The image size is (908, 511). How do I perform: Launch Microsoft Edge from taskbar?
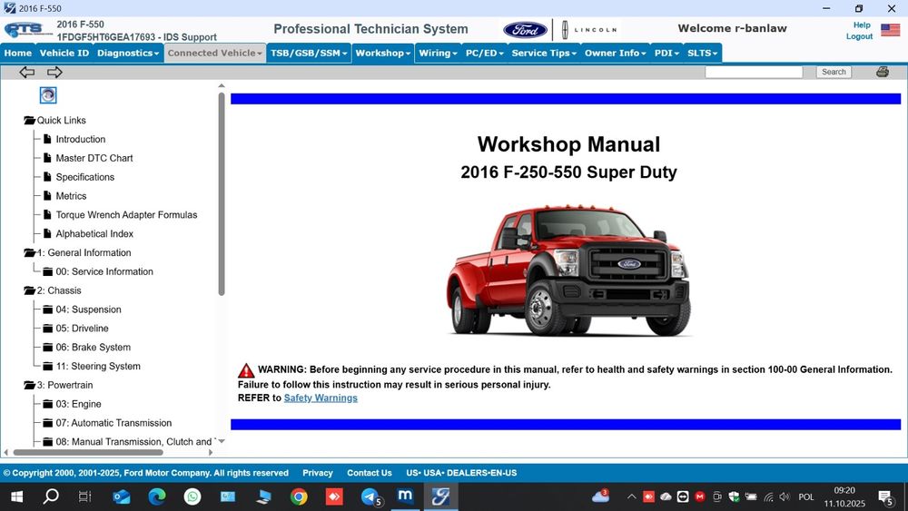(x=156, y=496)
